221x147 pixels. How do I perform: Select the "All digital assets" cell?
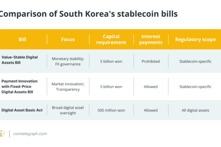[195, 110]
